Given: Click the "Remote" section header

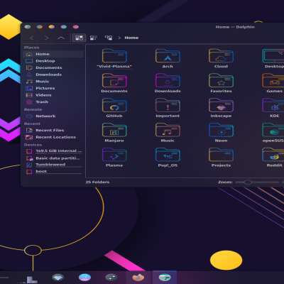Looking at the screenshot, I should pos(33,109).
